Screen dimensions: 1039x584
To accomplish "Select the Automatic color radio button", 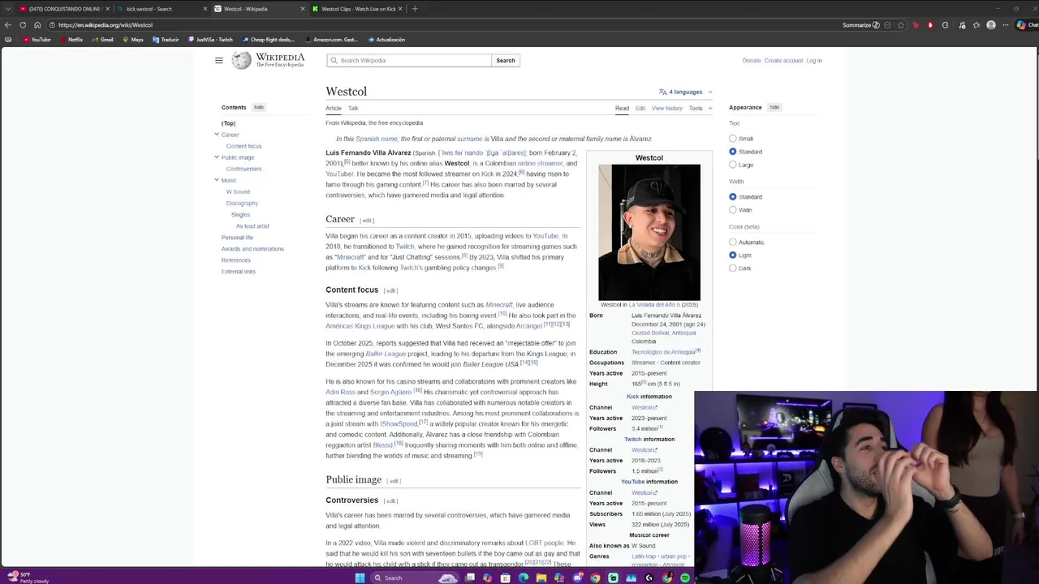I will click(733, 243).
